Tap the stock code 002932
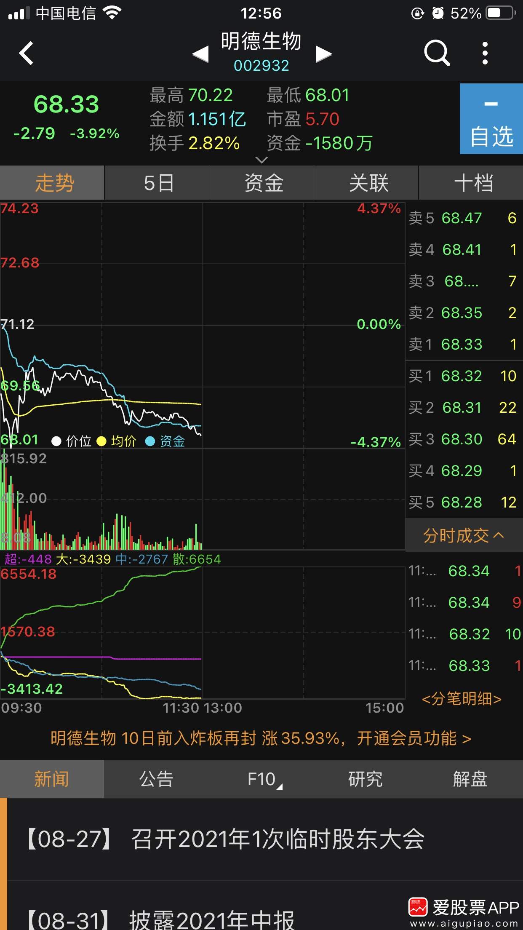Image resolution: width=523 pixels, height=930 pixels. [261, 66]
